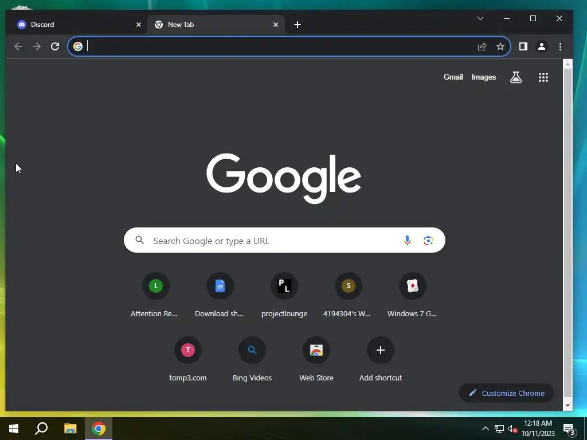
Task: Show hidden system tray icons
Action: click(x=485, y=429)
